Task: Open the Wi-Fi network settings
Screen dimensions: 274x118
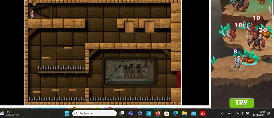Action: click(238, 113)
